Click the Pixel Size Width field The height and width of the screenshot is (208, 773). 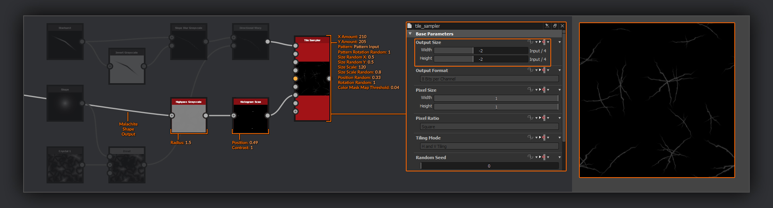(496, 98)
